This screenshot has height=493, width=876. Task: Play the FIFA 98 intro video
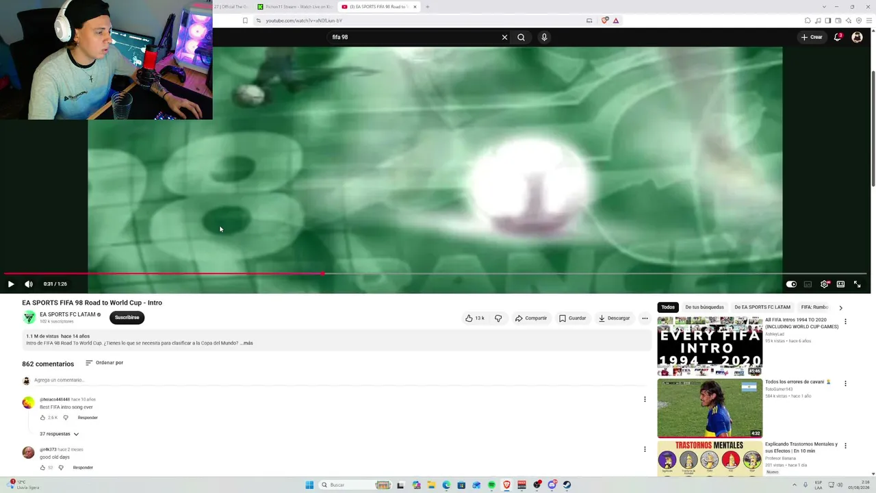(11, 284)
